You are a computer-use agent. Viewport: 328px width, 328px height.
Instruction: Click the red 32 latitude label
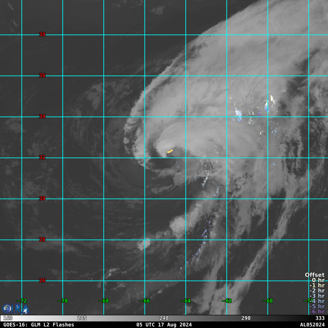[42, 157]
